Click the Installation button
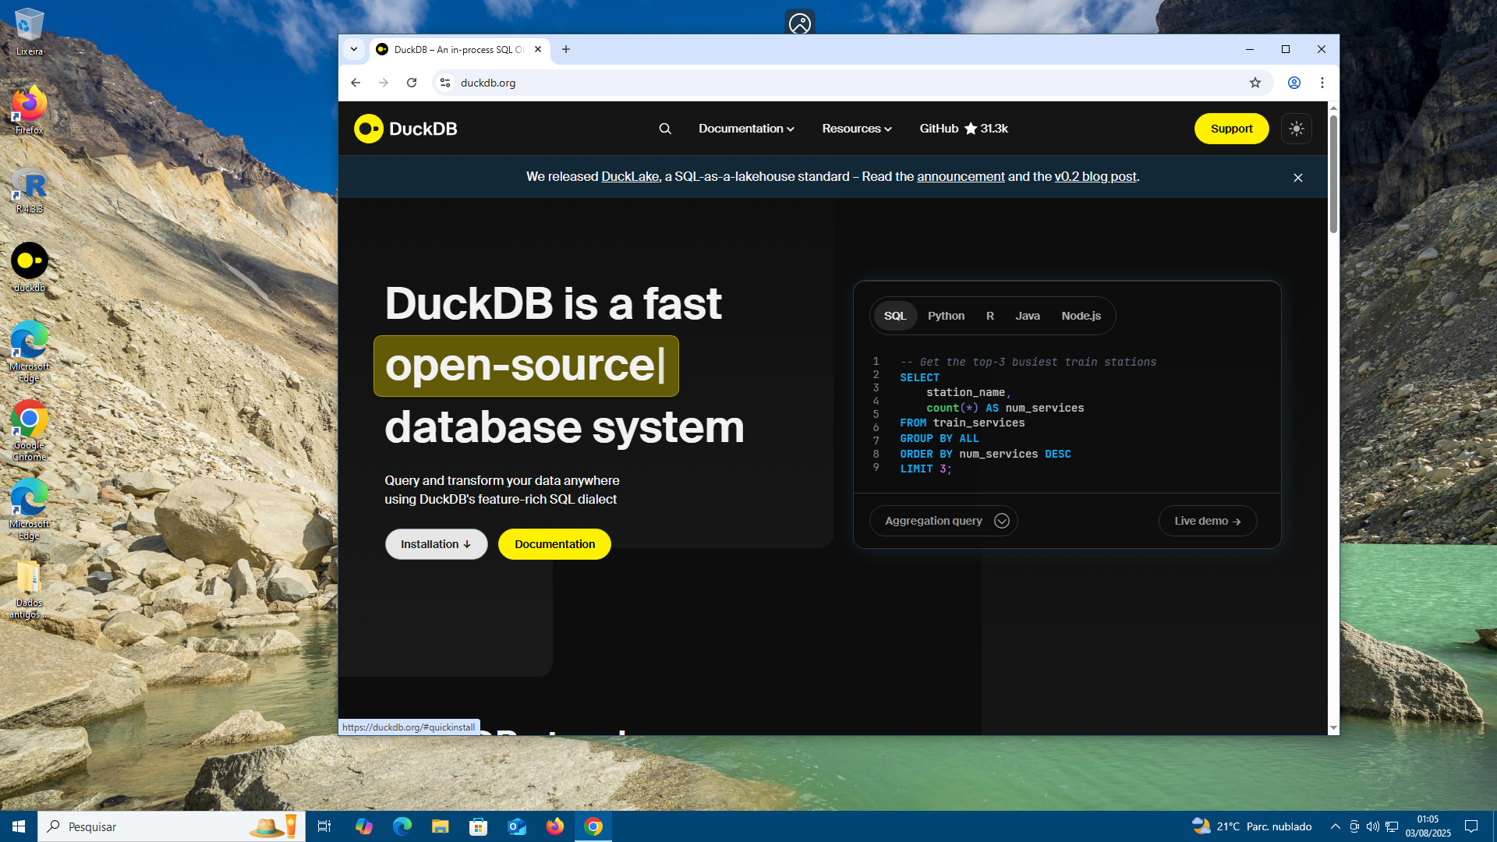Image resolution: width=1497 pixels, height=842 pixels. pyautogui.click(x=436, y=544)
